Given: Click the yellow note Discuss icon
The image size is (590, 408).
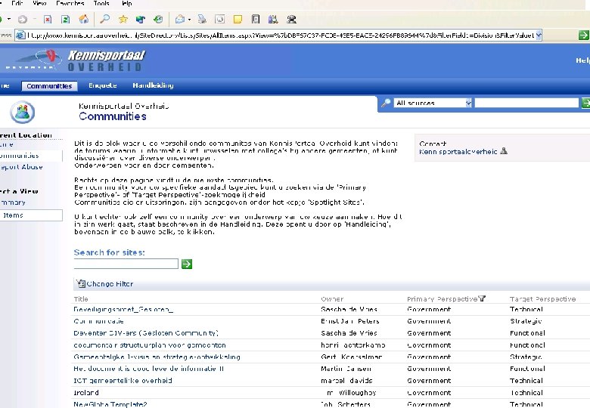Looking at the screenshot, I should pos(238,19).
